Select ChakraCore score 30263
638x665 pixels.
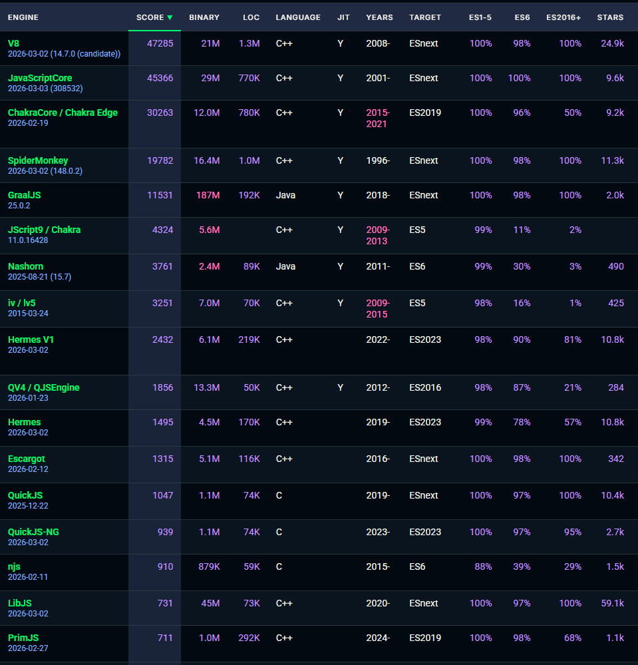(160, 112)
